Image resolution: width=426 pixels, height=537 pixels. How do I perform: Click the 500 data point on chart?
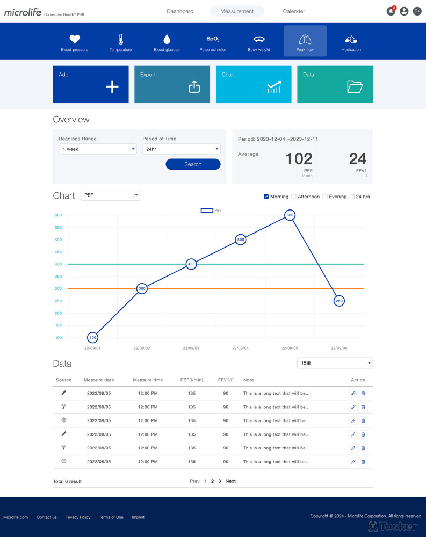tap(241, 240)
